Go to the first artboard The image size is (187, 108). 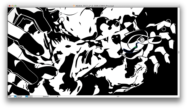pyautogui.click(x=17, y=96)
